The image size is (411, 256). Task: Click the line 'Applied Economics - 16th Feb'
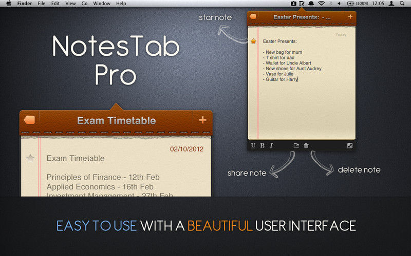click(x=100, y=187)
